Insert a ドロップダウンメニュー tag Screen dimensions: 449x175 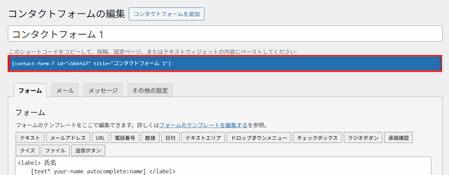click(x=259, y=138)
